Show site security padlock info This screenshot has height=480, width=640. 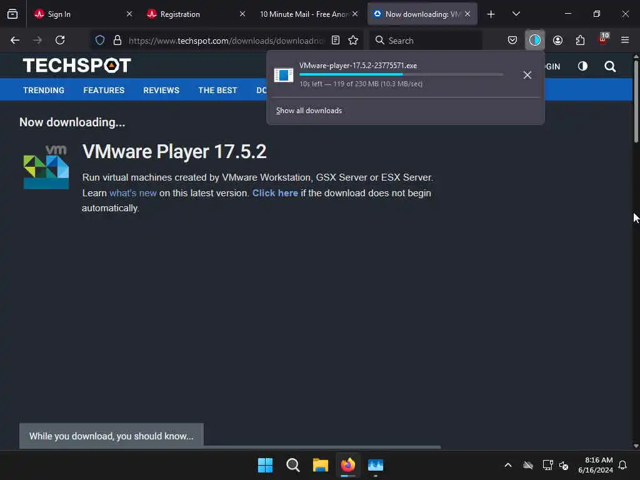click(117, 40)
